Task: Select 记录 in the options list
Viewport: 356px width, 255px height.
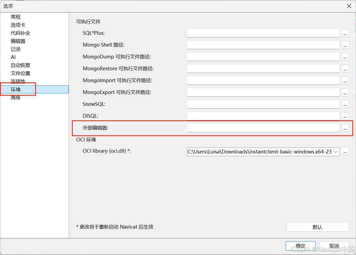Action: pyautogui.click(x=16, y=49)
